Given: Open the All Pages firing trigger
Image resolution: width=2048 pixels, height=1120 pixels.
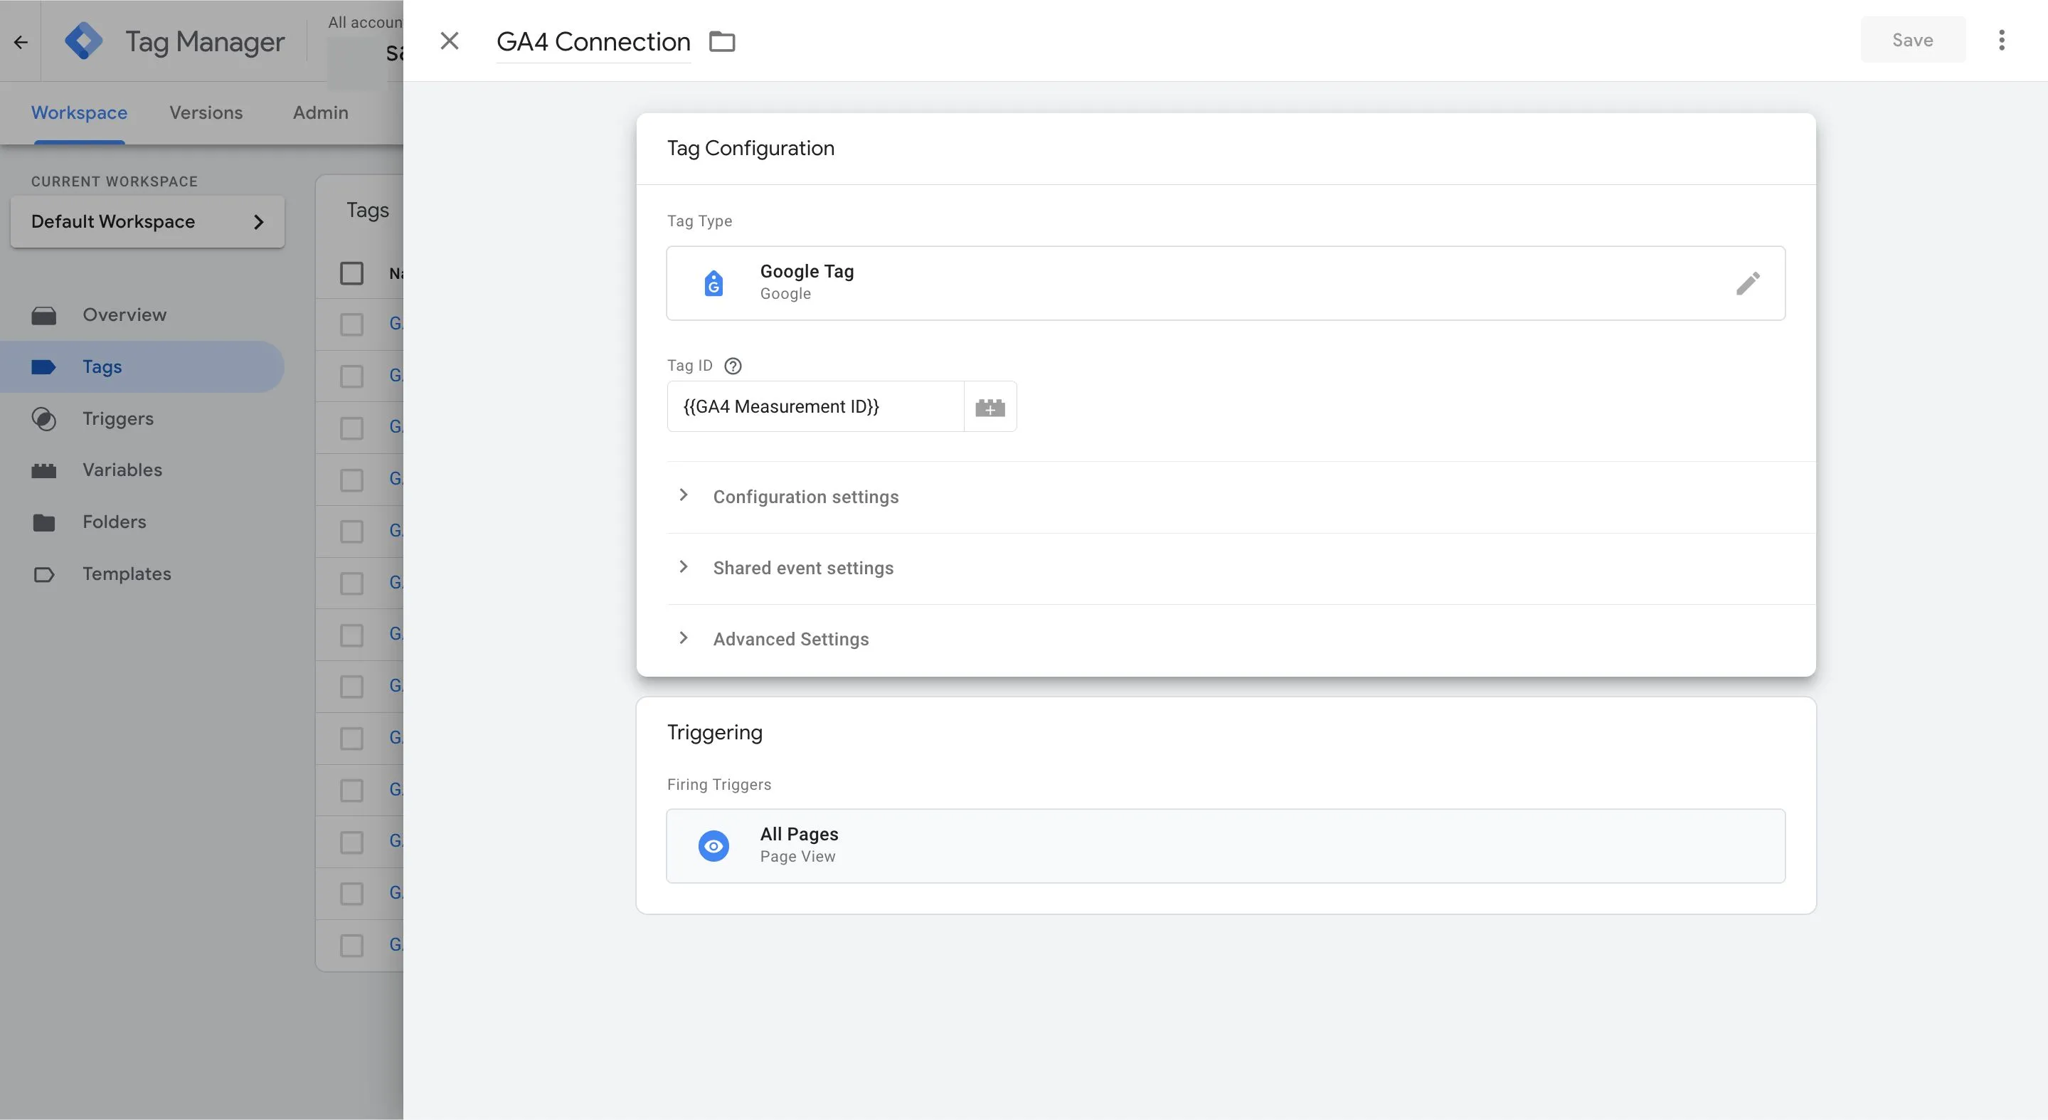Looking at the screenshot, I should [1225, 845].
